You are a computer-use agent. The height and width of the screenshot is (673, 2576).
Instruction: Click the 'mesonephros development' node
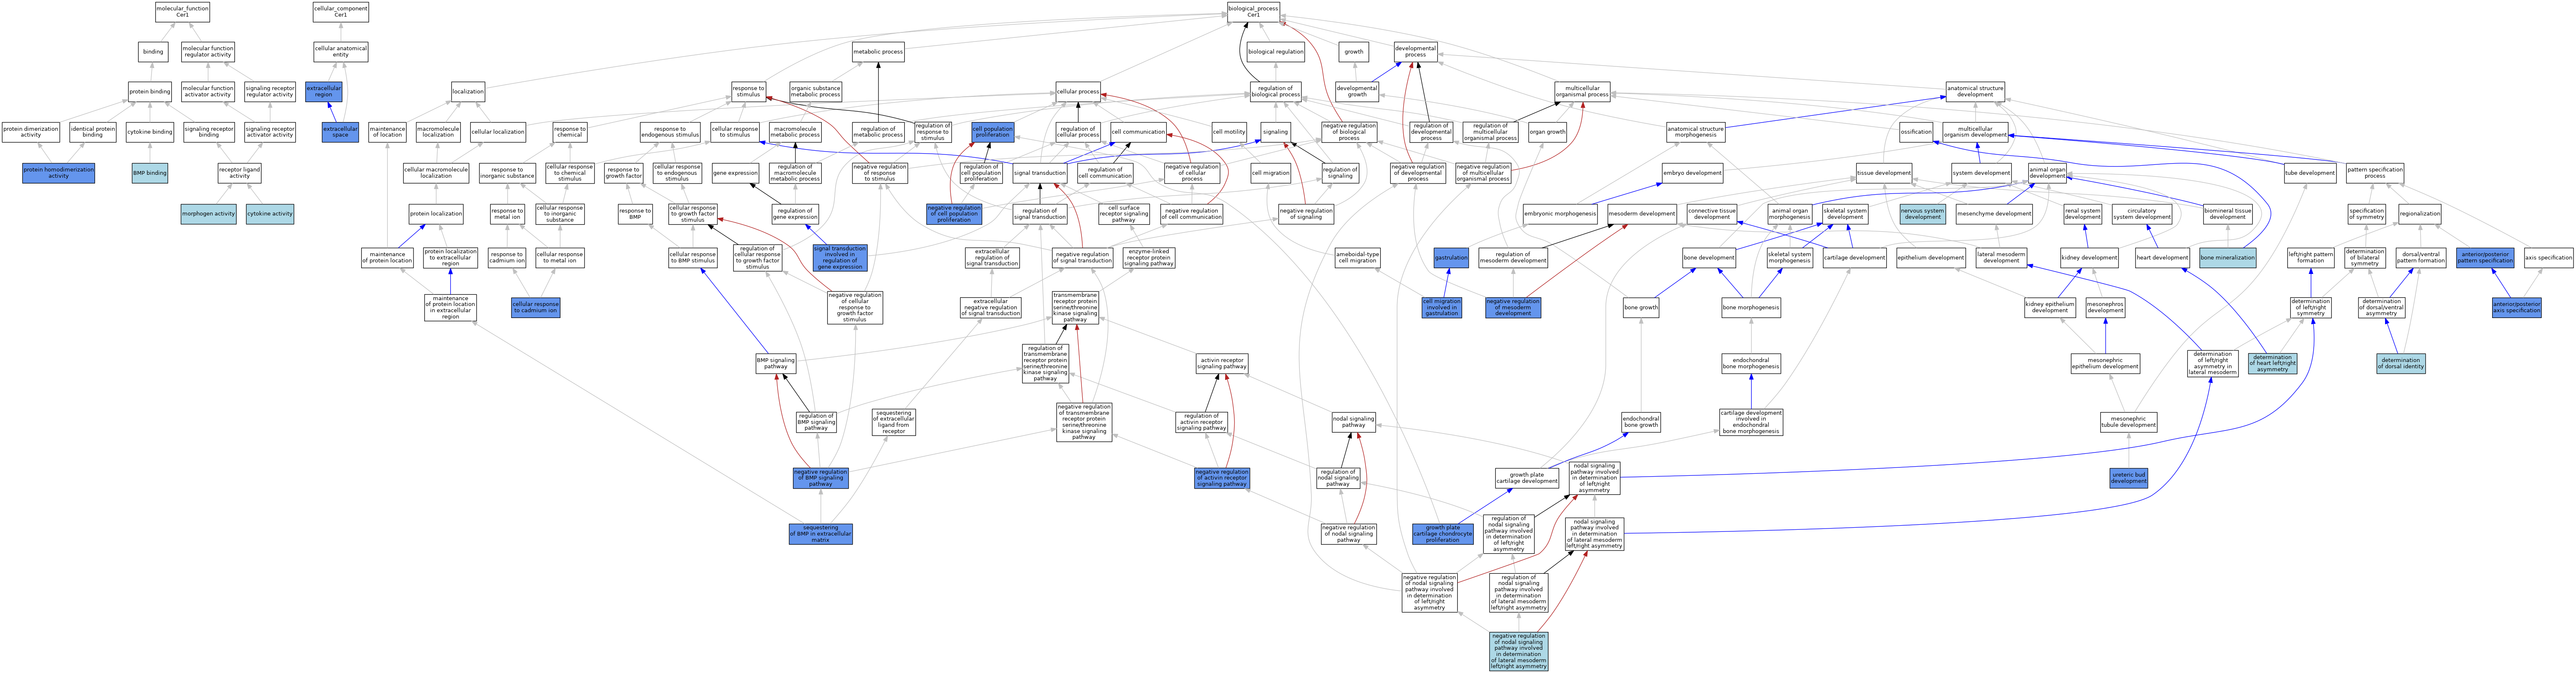coord(2105,308)
